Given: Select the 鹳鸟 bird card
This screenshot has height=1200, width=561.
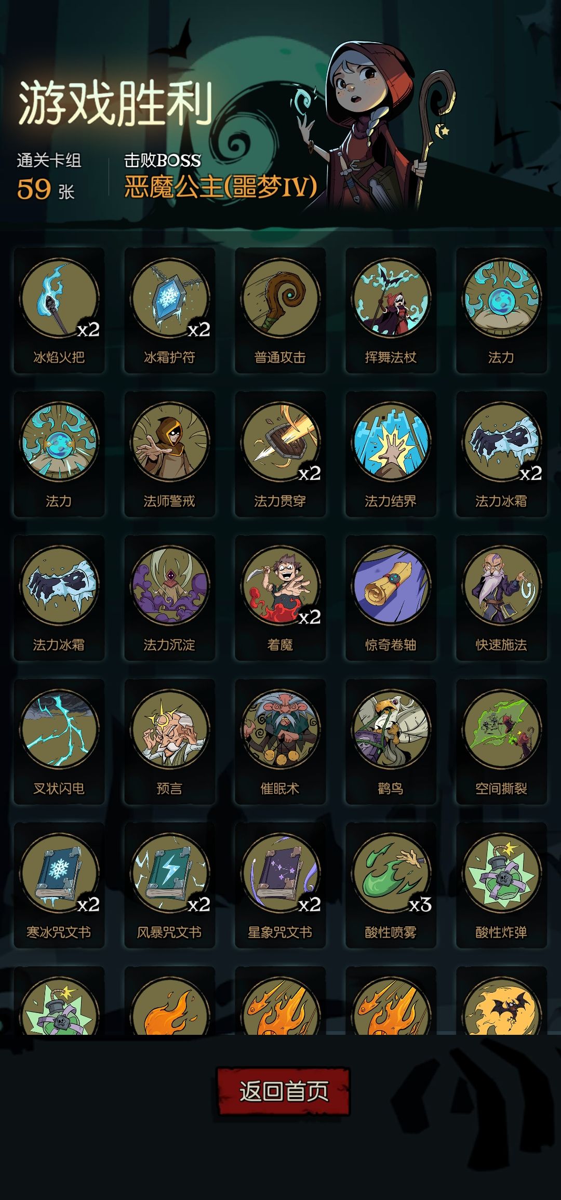Looking at the screenshot, I should tap(391, 742).
